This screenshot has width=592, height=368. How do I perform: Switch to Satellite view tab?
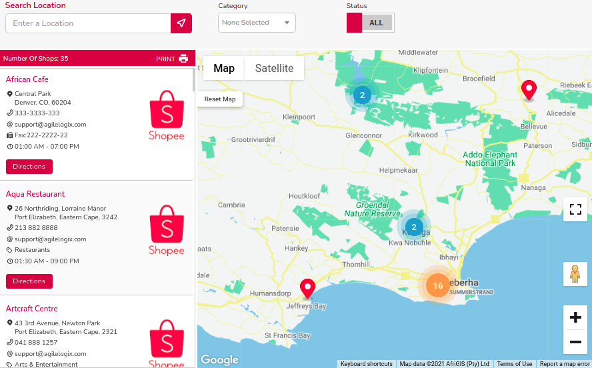(x=274, y=68)
